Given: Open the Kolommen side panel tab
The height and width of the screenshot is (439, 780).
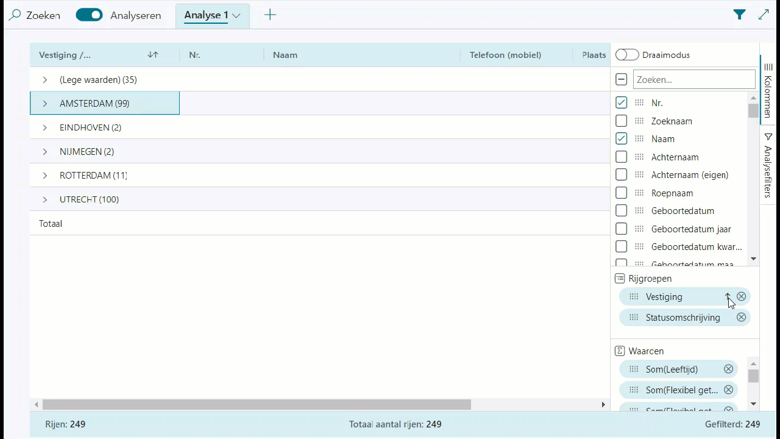Looking at the screenshot, I should (768, 89).
